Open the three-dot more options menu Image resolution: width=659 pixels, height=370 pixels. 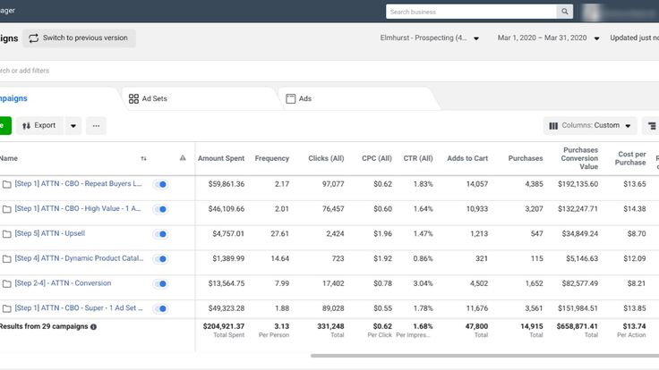click(x=96, y=126)
